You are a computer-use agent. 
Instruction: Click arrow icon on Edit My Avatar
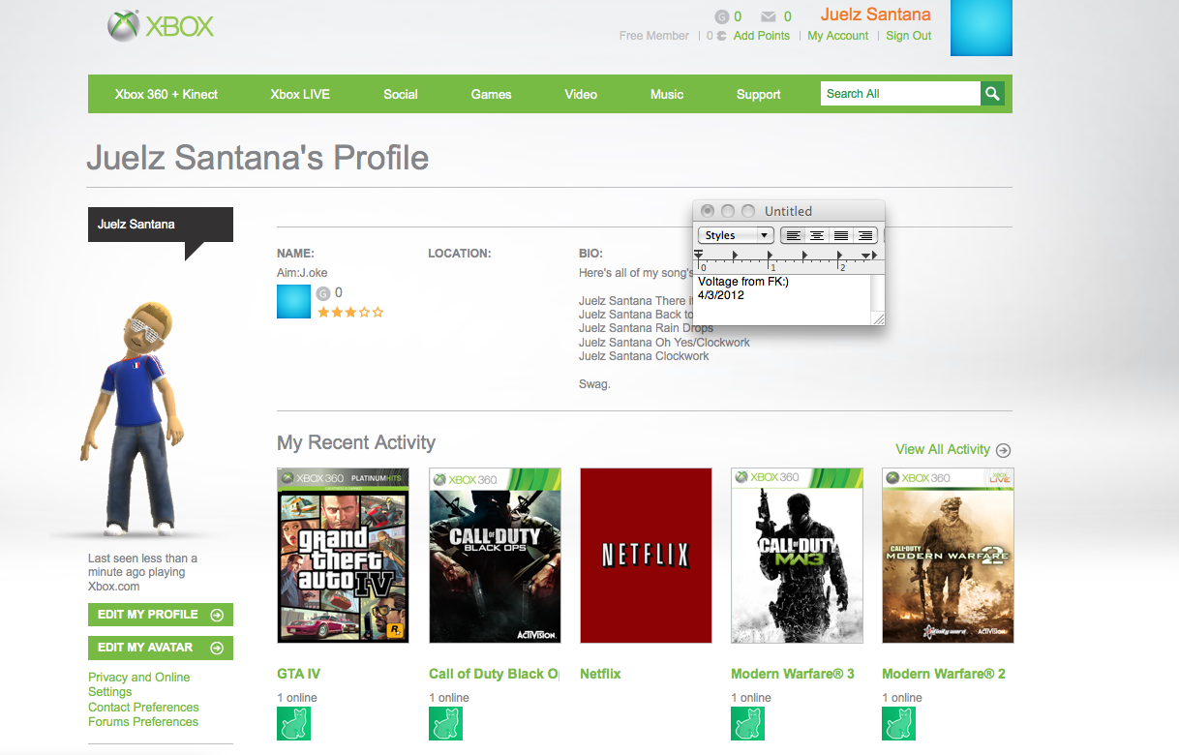[x=217, y=648]
